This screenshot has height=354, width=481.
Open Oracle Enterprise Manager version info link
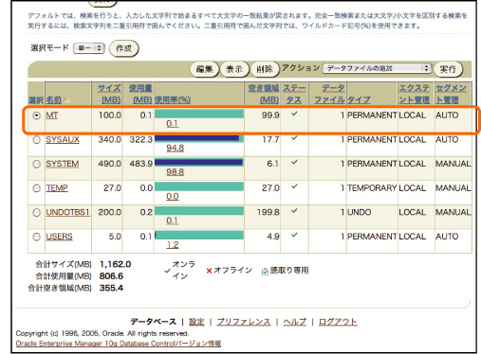click(119, 344)
